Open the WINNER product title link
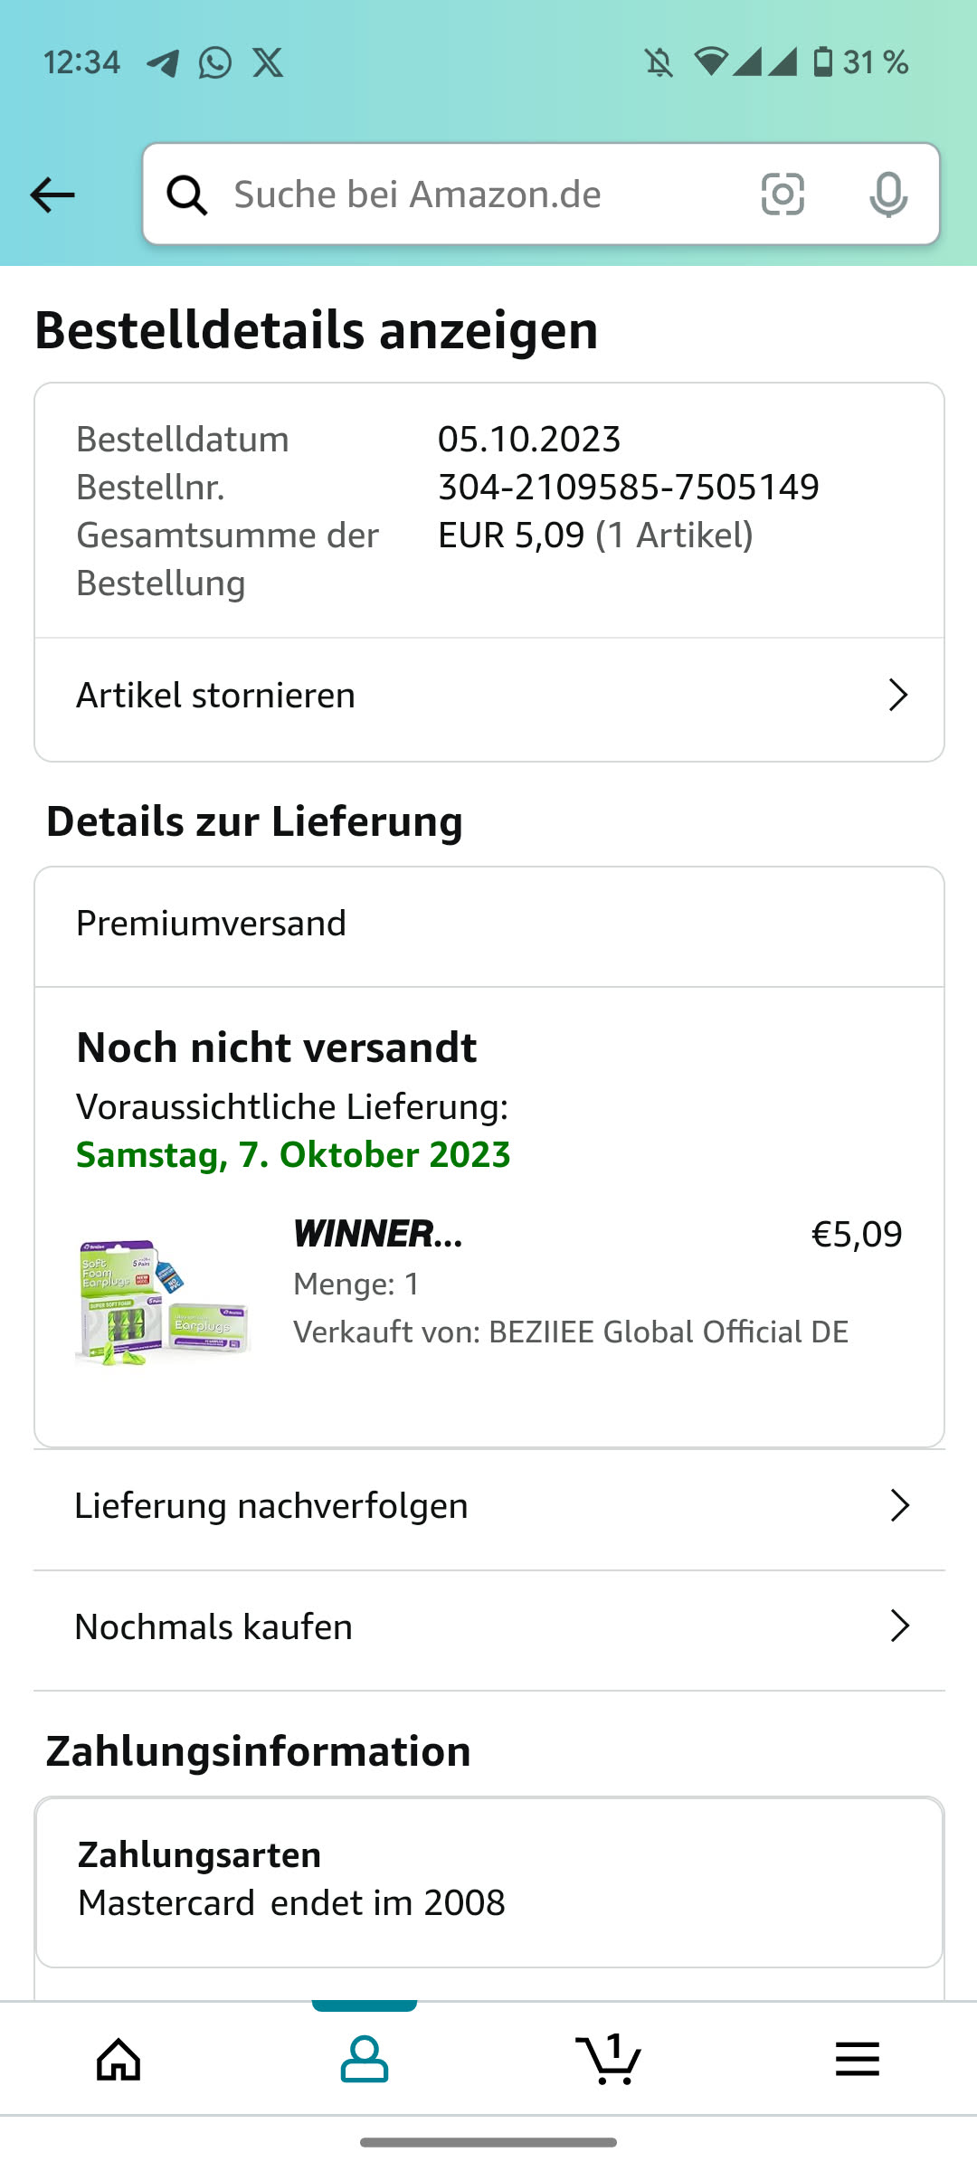This screenshot has height=2171, width=977. point(378,1234)
